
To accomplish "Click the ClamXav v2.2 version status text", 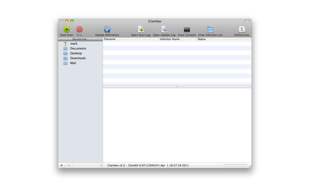I will [148, 165].
